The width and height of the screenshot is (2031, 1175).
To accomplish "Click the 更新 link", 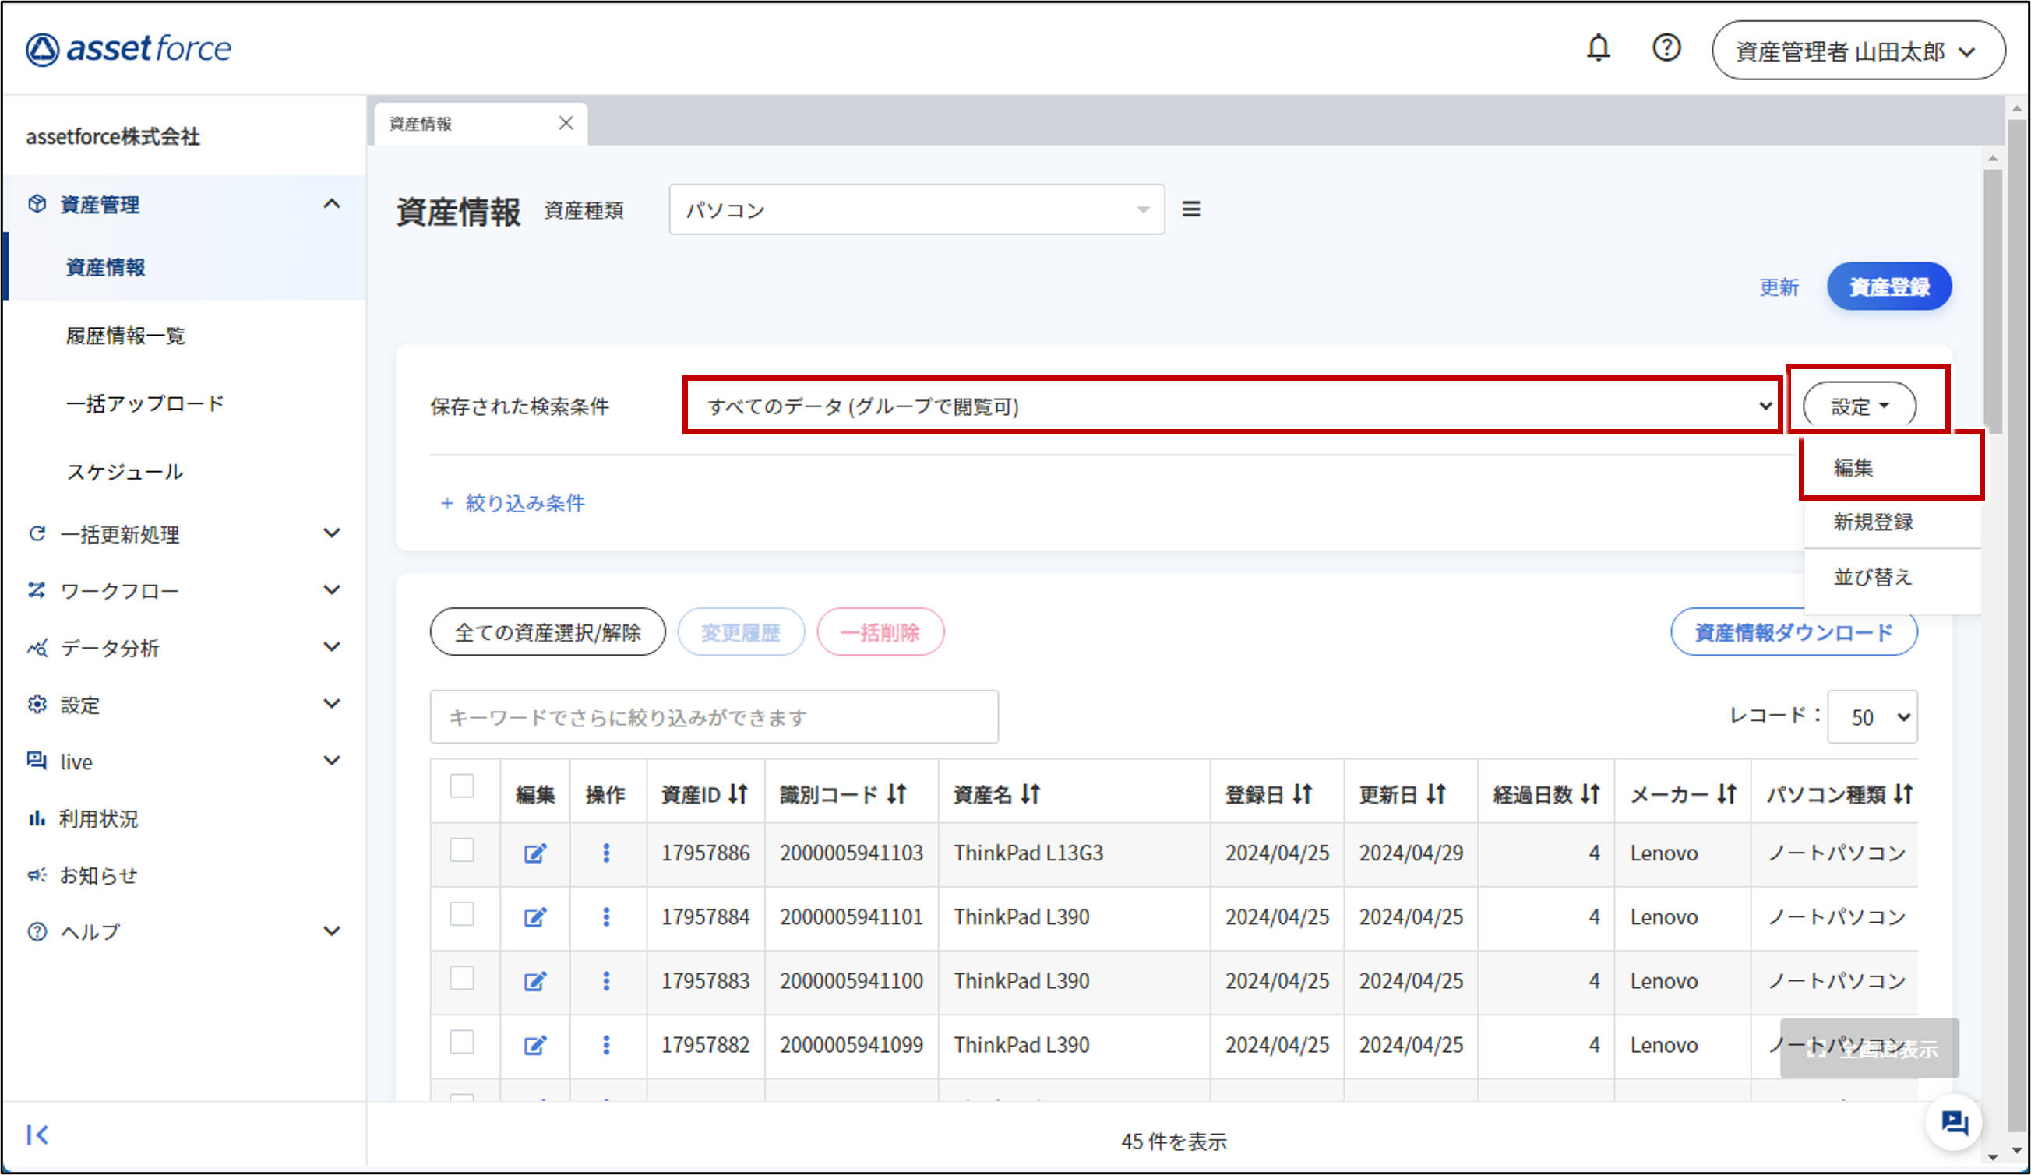I will (1779, 287).
